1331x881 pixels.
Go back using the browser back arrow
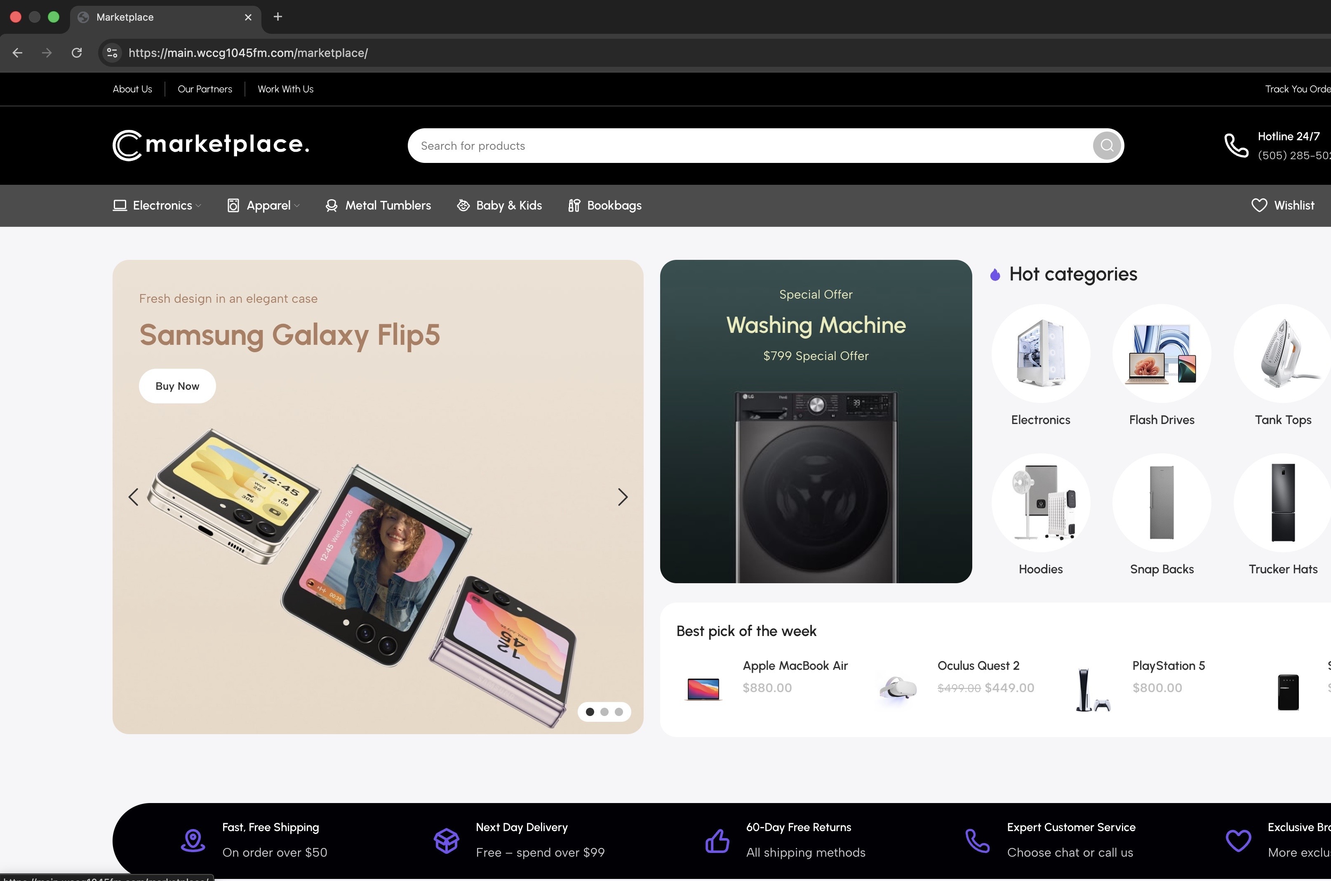(x=17, y=53)
